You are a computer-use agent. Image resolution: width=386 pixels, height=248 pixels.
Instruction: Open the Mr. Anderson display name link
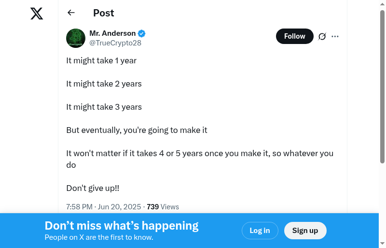click(x=112, y=33)
